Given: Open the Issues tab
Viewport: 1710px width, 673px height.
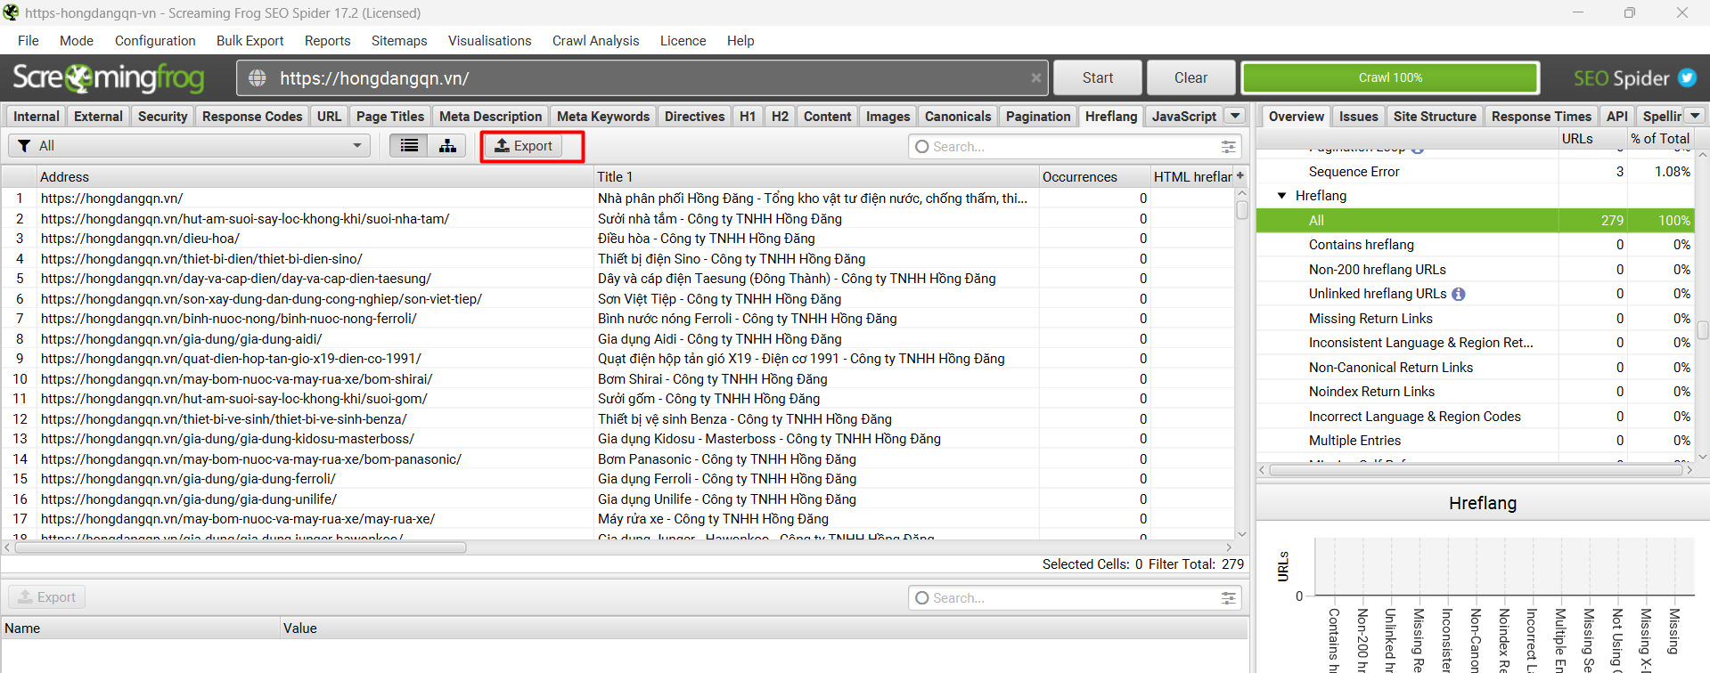Looking at the screenshot, I should pyautogui.click(x=1358, y=117).
